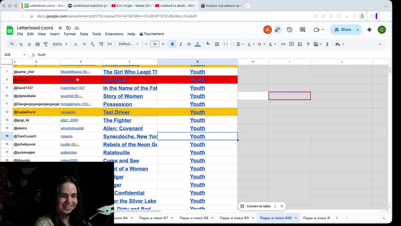
Task: Open the File menu
Action: click(20, 34)
